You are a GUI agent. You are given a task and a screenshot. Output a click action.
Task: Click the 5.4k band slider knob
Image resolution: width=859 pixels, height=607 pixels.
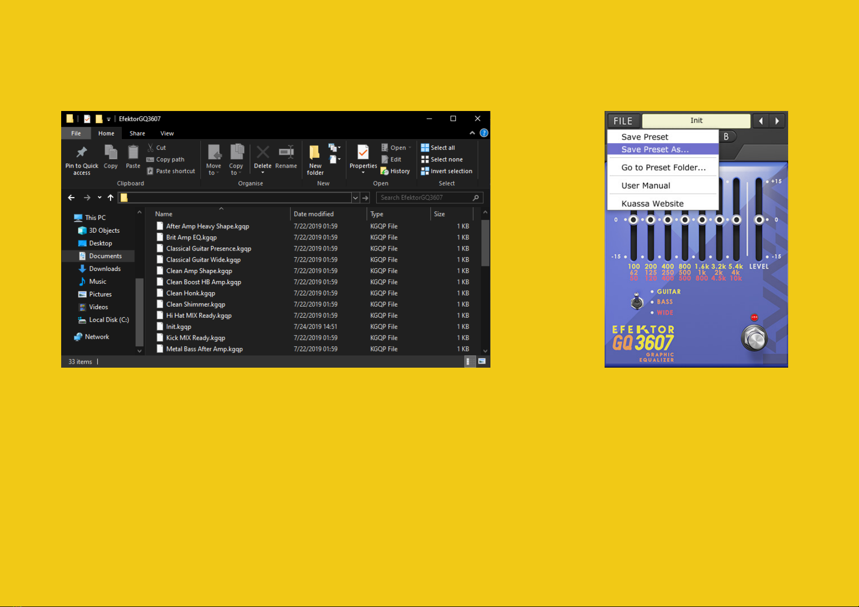point(736,220)
